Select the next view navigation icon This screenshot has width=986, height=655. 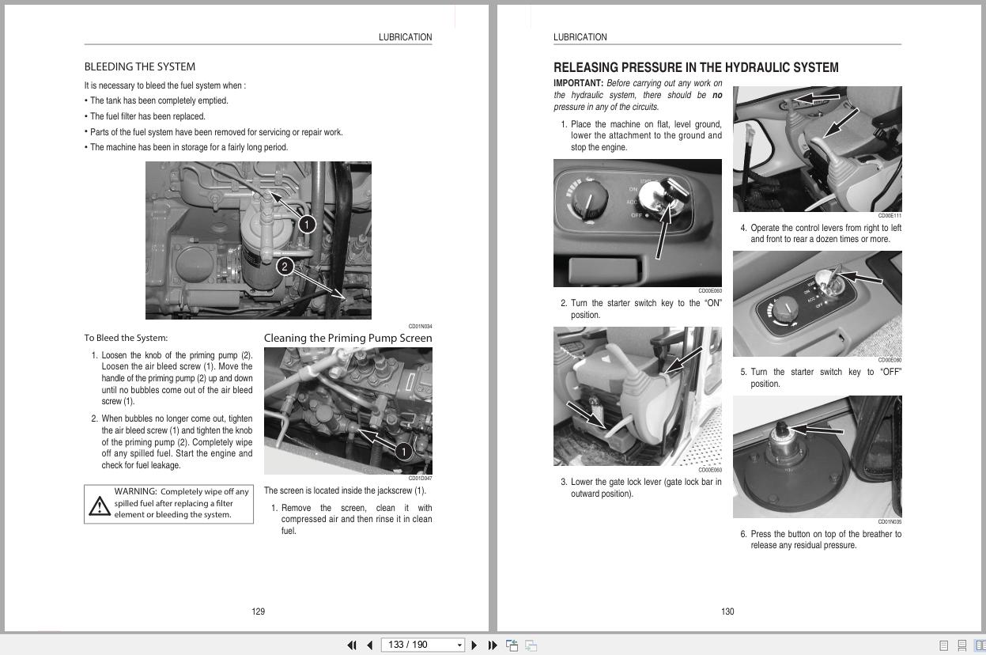[531, 645]
